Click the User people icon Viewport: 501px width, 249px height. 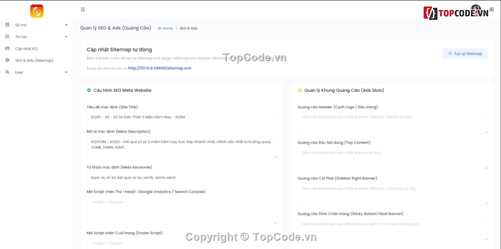pos(7,72)
